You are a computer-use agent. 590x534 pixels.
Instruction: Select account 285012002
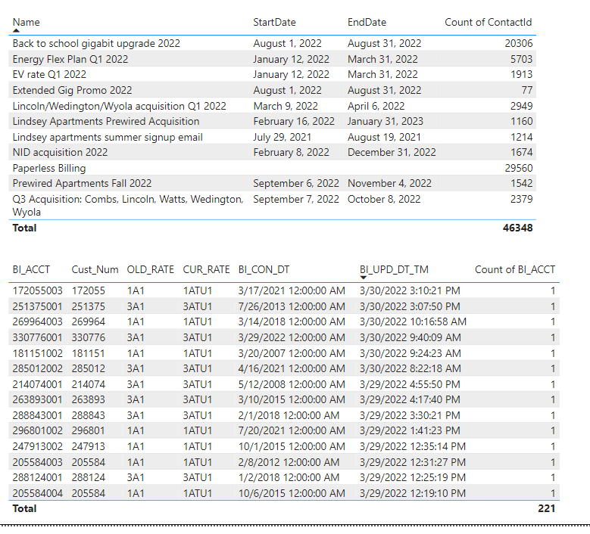coord(38,368)
